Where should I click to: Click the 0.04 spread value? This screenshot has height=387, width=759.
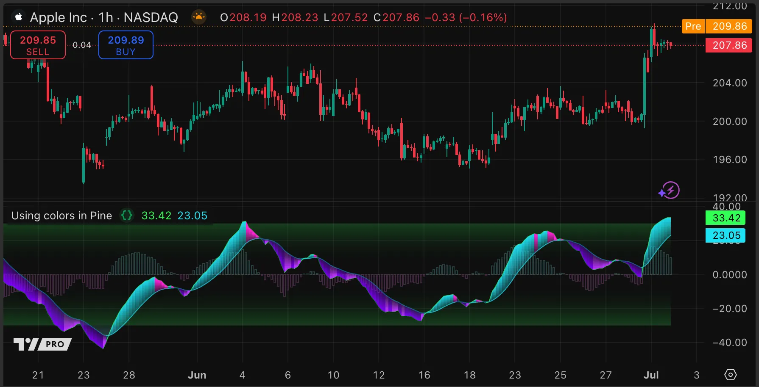coord(82,45)
